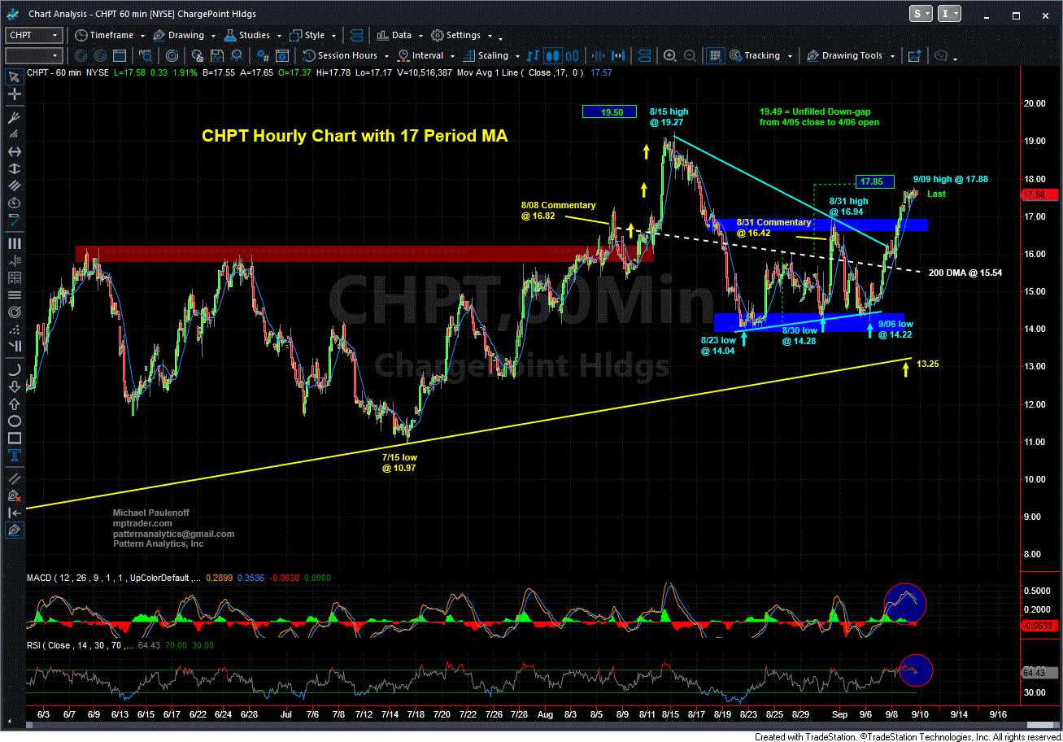This screenshot has height=742, width=1063.
Task: Click the TradeStation app icon in the title bar
Action: pos(13,14)
